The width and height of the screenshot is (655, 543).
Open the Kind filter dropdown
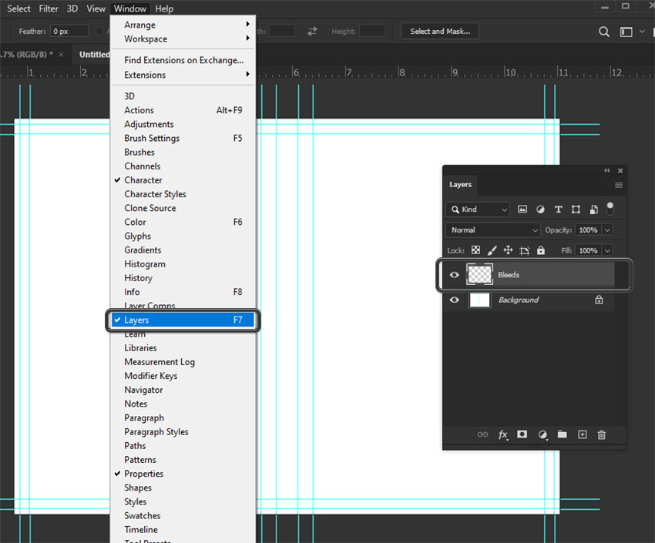478,209
